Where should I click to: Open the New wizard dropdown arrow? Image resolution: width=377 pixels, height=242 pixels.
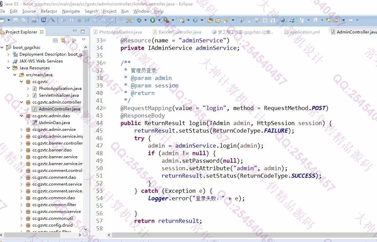pyautogui.click(x=9, y=21)
